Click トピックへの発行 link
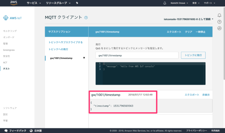Viewport: 225px width, 133px height. (58, 49)
